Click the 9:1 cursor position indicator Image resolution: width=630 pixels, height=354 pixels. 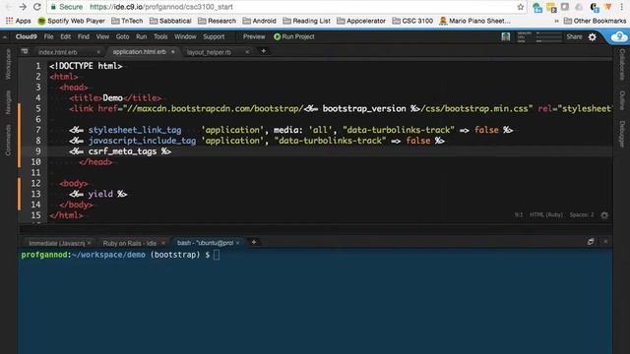[x=519, y=214]
